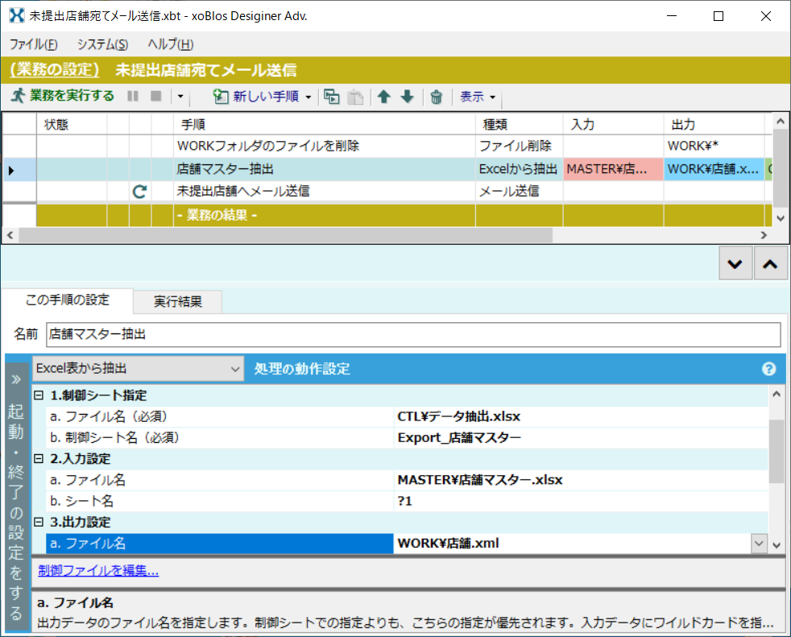Open the ヘルプ menu
The image size is (791, 637).
pyautogui.click(x=171, y=44)
